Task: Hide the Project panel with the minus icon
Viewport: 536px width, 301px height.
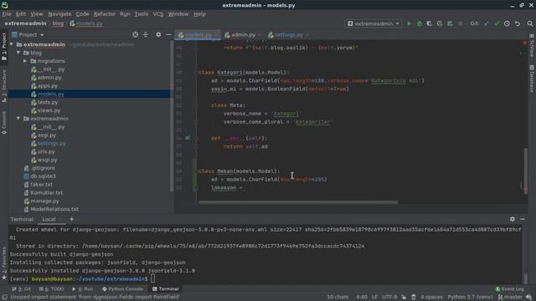Action: pos(168,34)
